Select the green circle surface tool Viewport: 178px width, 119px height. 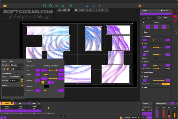(x=51, y=6)
